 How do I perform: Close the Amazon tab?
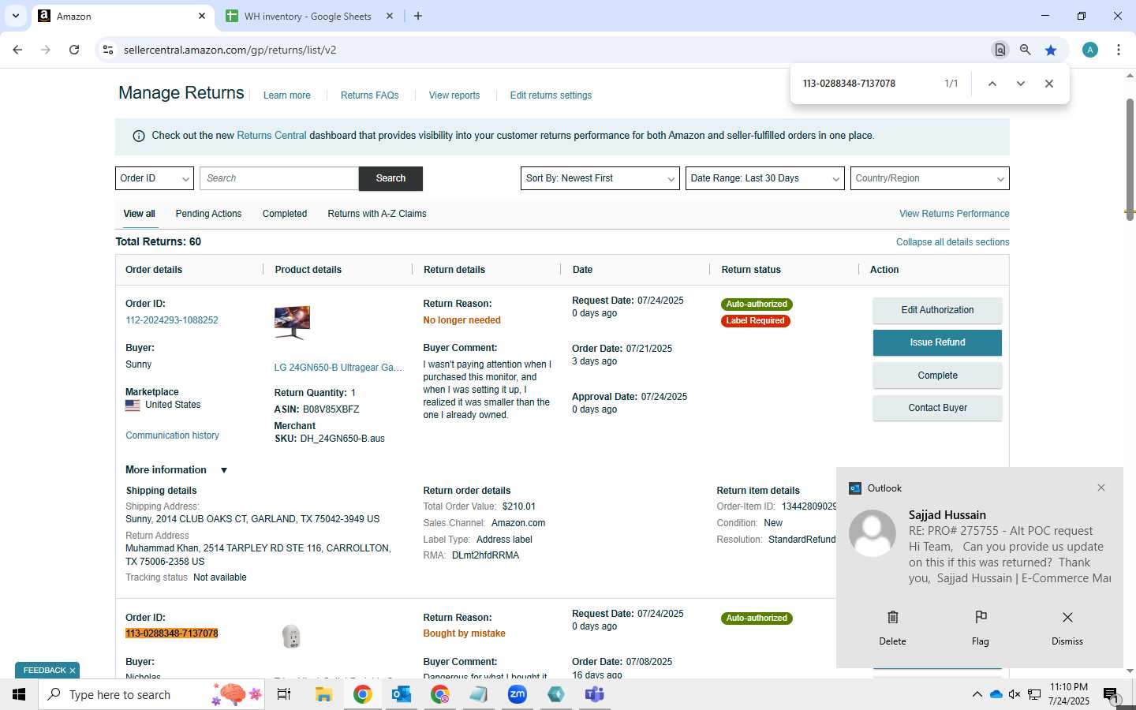point(202,16)
